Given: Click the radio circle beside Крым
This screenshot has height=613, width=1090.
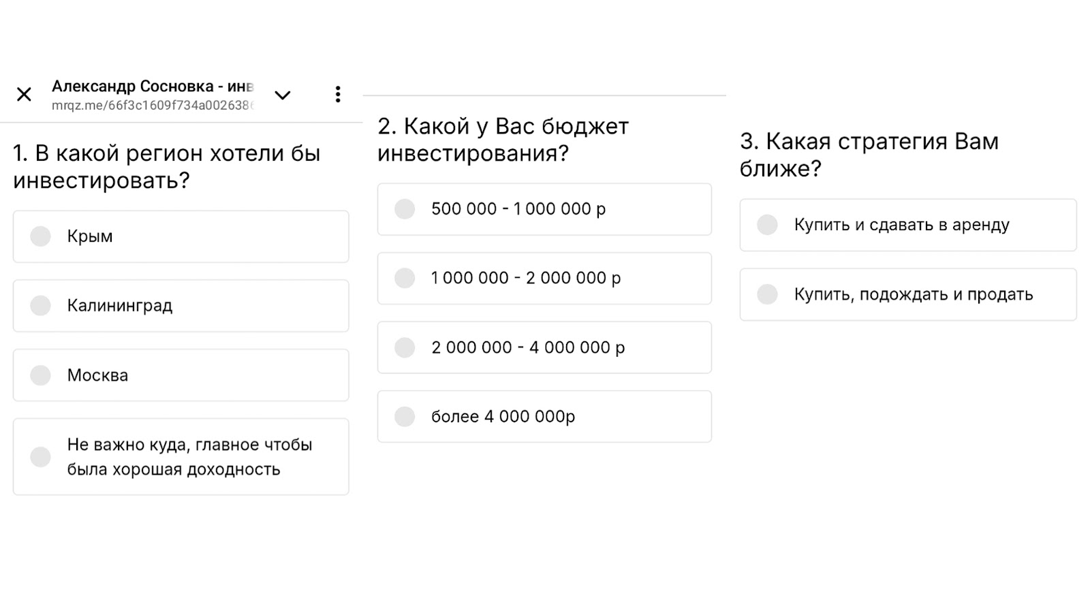Looking at the screenshot, I should tap(41, 236).
